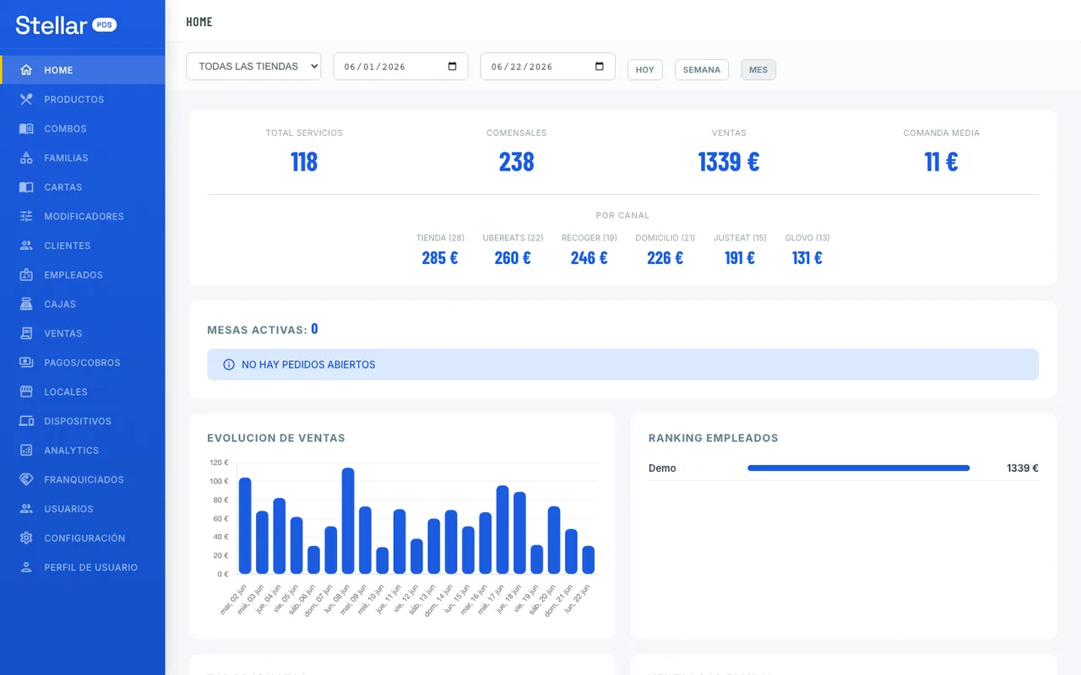Image resolution: width=1081 pixels, height=675 pixels.
Task: Open Perfil de Usuario page
Action: coord(83,567)
